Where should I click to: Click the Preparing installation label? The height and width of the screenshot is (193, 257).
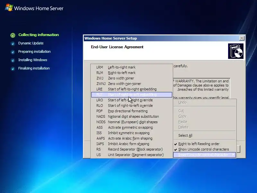(34, 51)
